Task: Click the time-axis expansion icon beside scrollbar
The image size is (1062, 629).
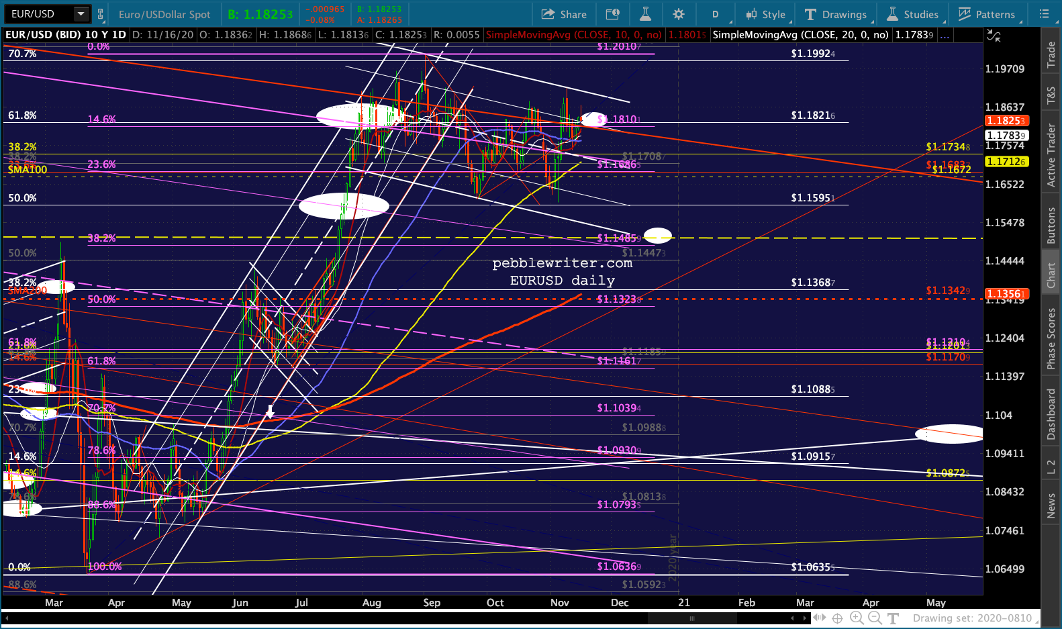Action: pos(820,618)
